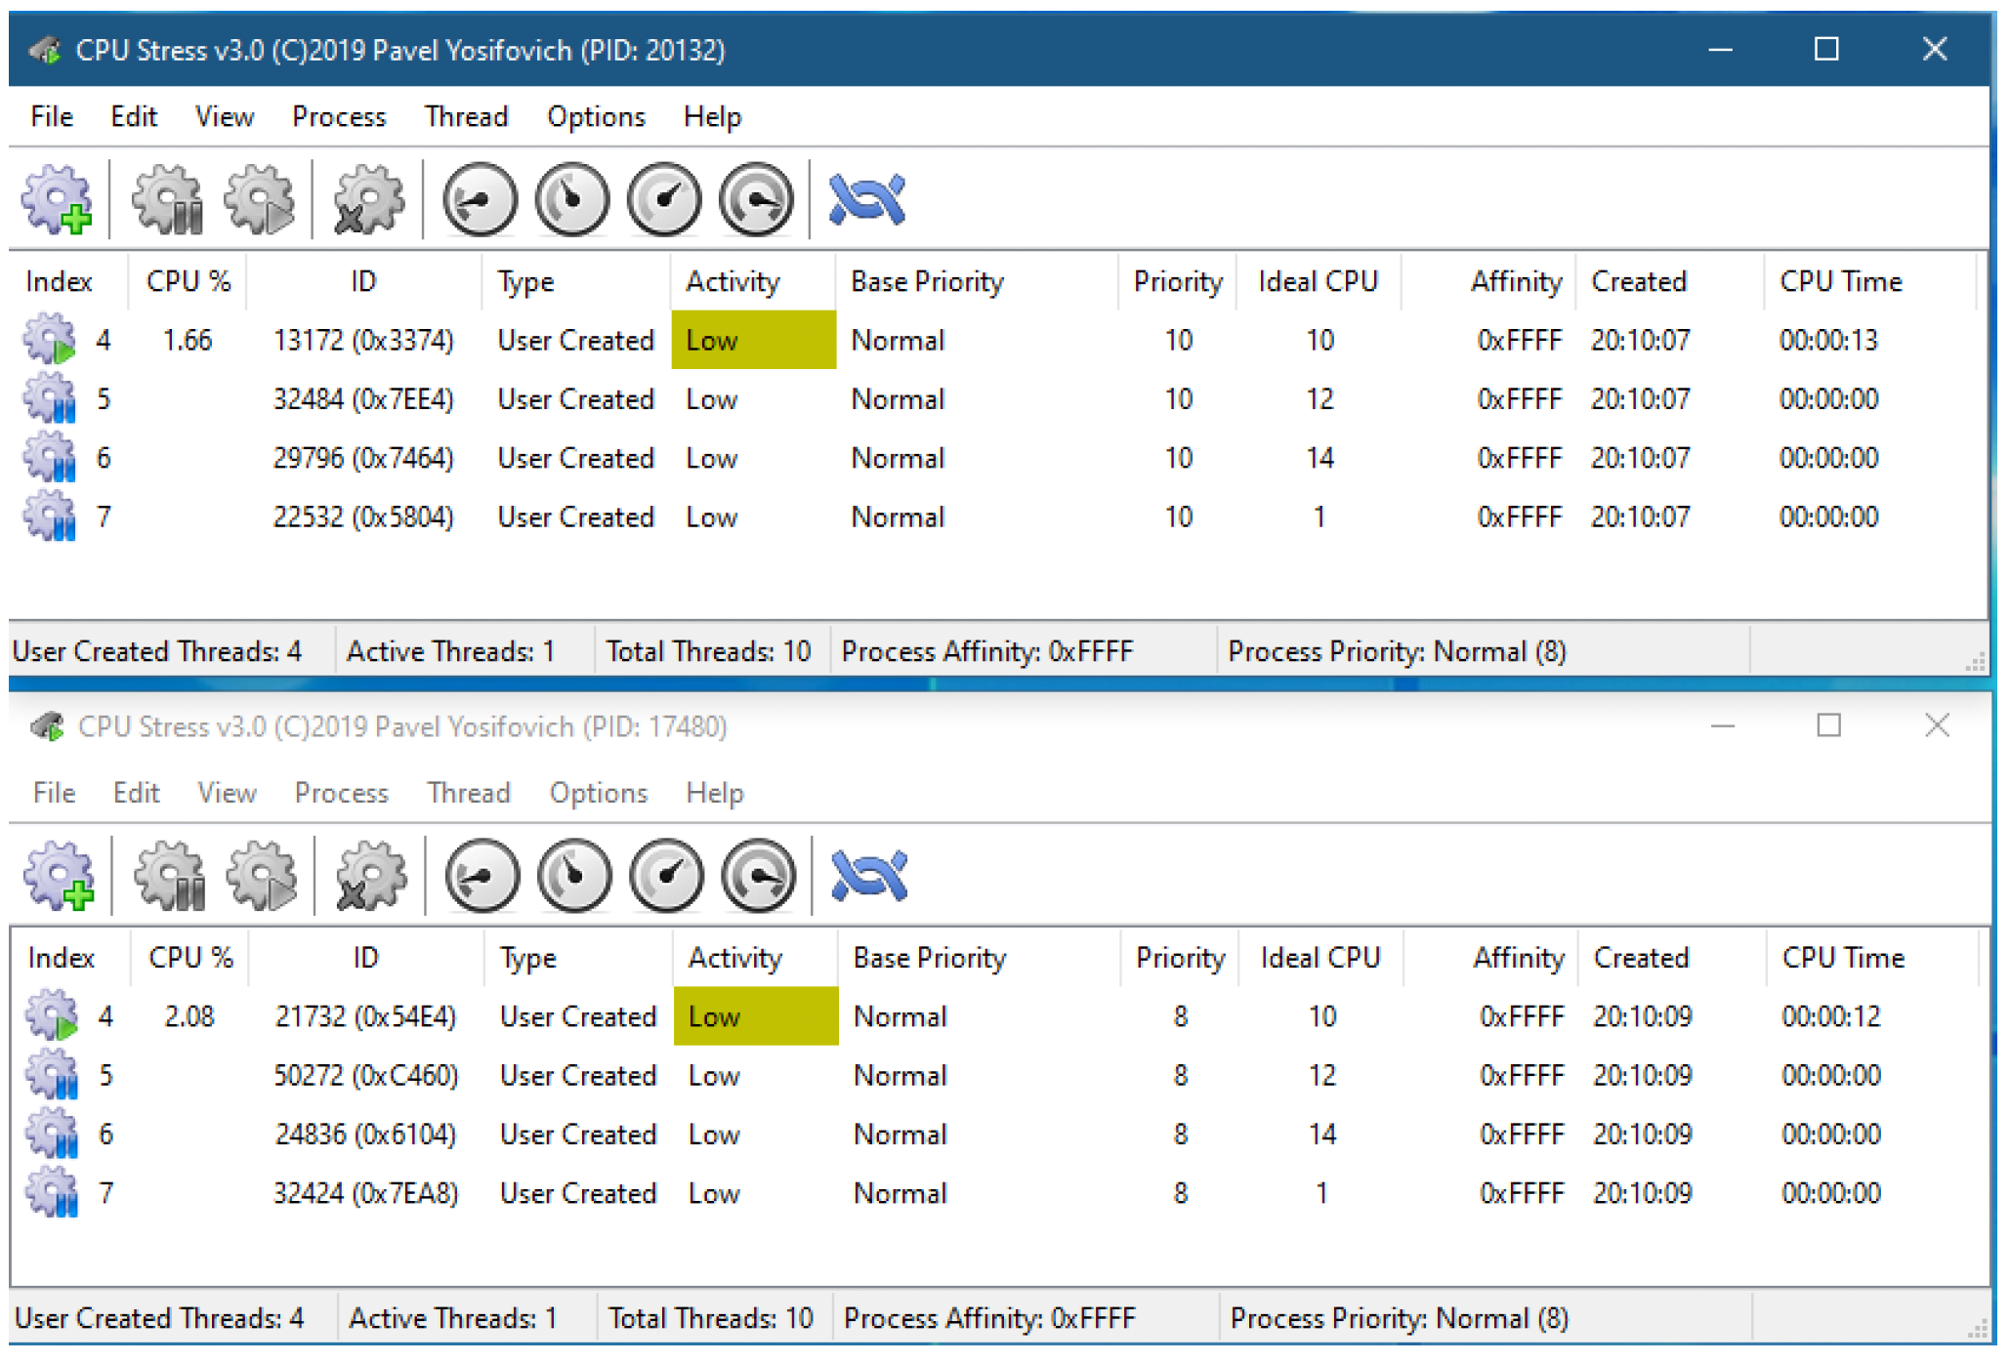Sort by Activity column in PID 20132 window
The height and width of the screenshot is (1363, 2010).
pos(753,281)
